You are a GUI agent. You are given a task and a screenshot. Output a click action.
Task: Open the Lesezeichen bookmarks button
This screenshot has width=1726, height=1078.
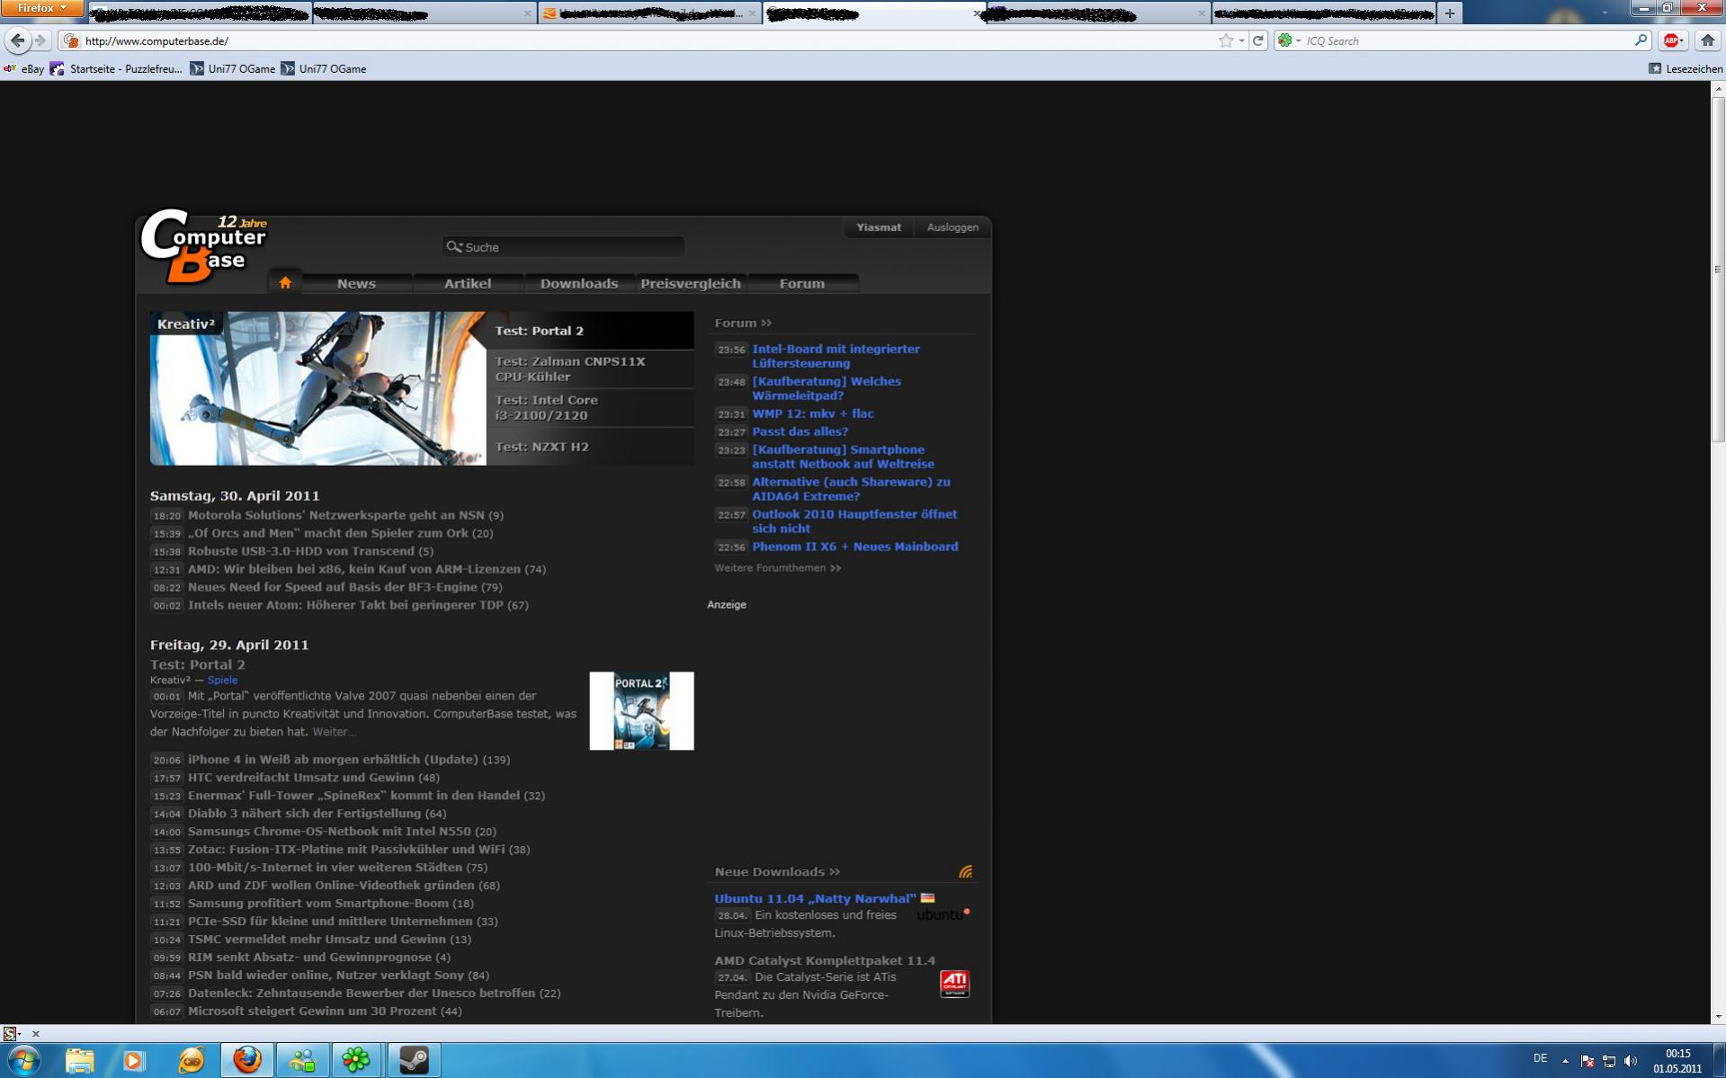[x=1686, y=68]
